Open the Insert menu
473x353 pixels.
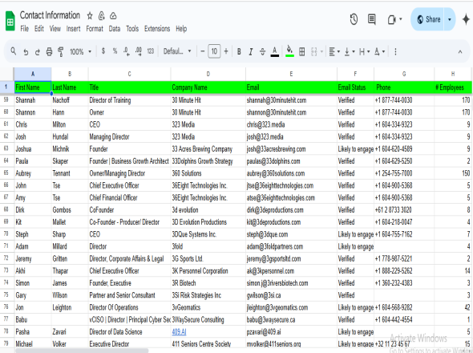coord(73,29)
